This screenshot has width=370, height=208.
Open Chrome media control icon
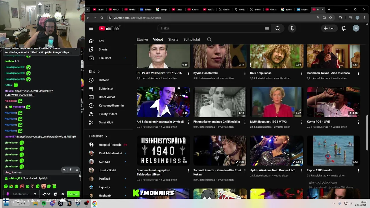tap(350, 18)
